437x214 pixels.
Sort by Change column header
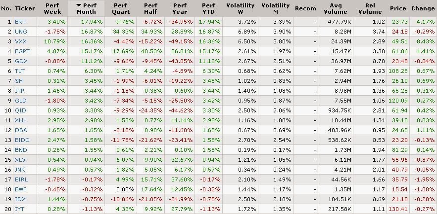pos(422,8)
